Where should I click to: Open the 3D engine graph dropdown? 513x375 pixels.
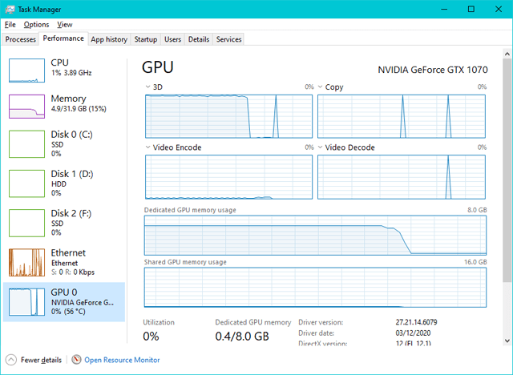[x=147, y=87]
